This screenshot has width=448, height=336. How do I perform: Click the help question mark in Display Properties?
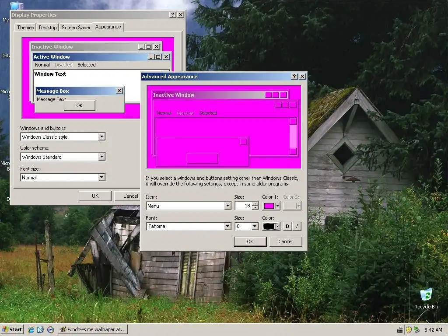pos(172,14)
